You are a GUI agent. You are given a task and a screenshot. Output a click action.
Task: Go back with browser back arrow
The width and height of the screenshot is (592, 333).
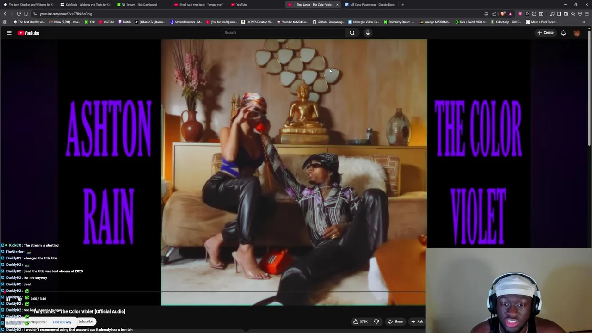coord(5,14)
